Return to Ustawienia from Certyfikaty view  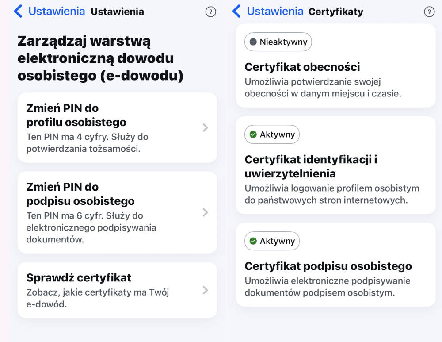274,12
